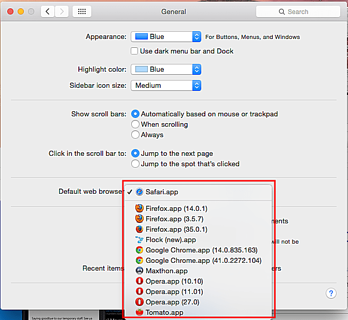The height and width of the screenshot is (320, 348).
Task: Click the Default web browser label
Action: (90, 191)
